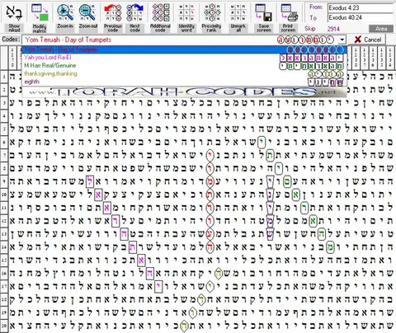Screen dimensions: 396x333
Task: Click the olive hexagon letter in row 16
Action: coord(219,274)
